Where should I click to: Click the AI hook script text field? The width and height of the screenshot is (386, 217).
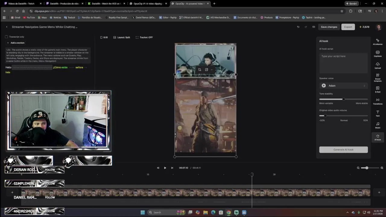(x=343, y=63)
